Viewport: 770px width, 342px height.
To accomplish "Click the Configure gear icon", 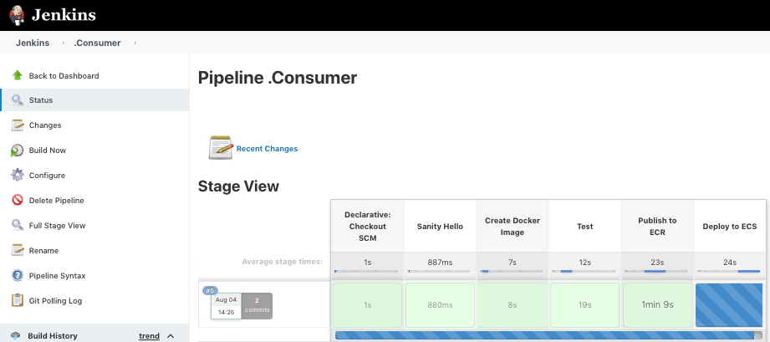I will (x=18, y=175).
